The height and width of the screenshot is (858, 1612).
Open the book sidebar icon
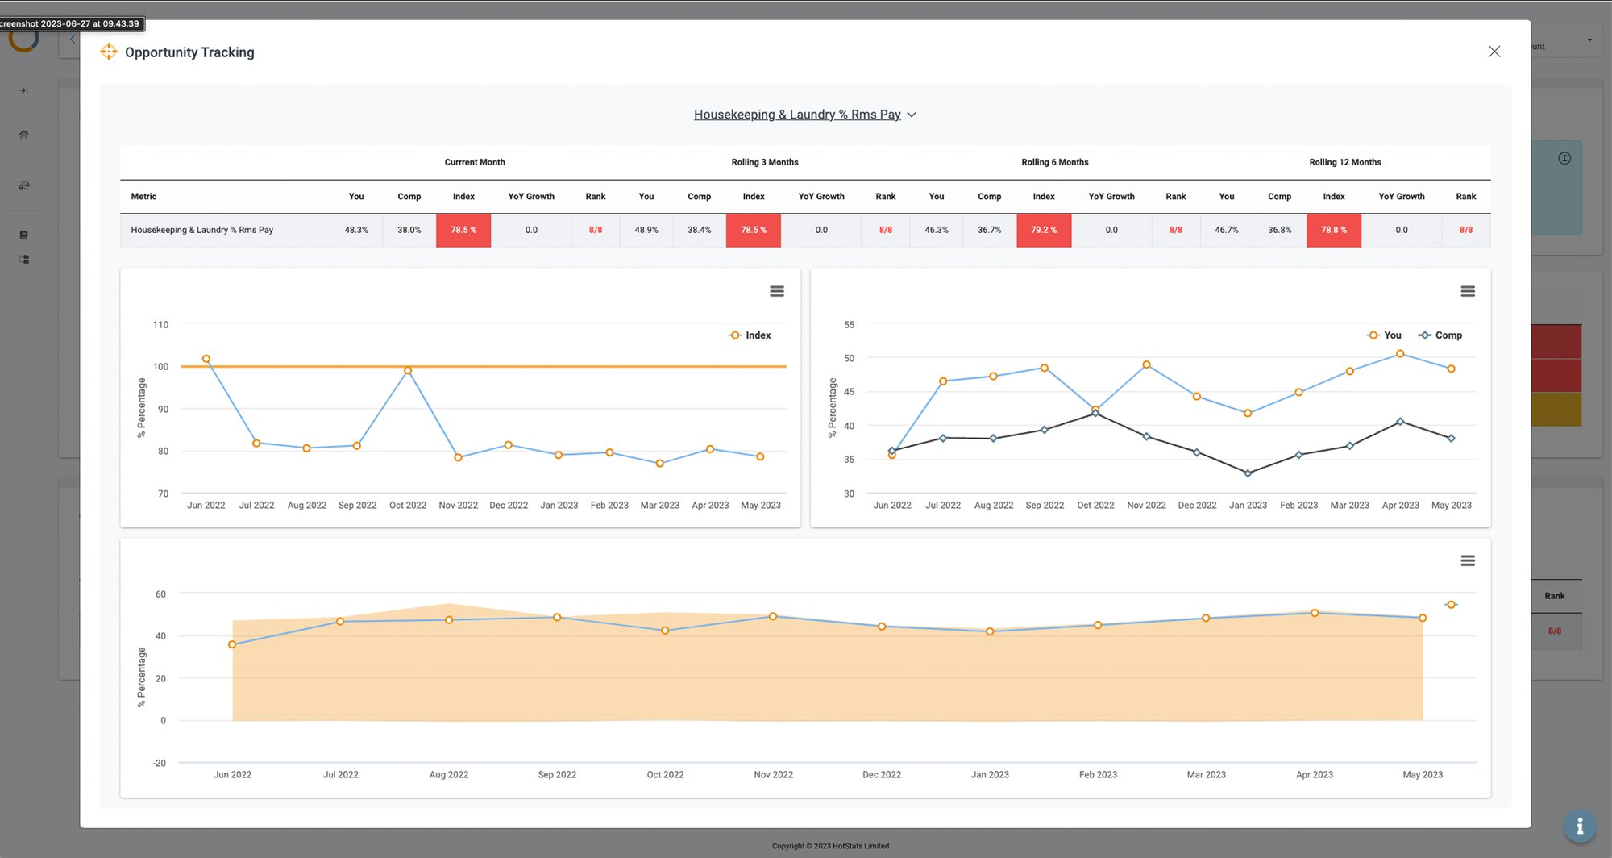[x=24, y=235]
